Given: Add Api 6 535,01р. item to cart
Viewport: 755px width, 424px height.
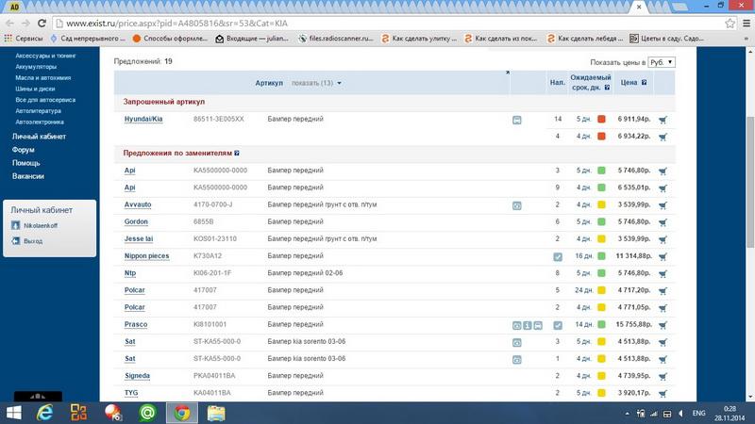Looking at the screenshot, I should tap(663, 188).
